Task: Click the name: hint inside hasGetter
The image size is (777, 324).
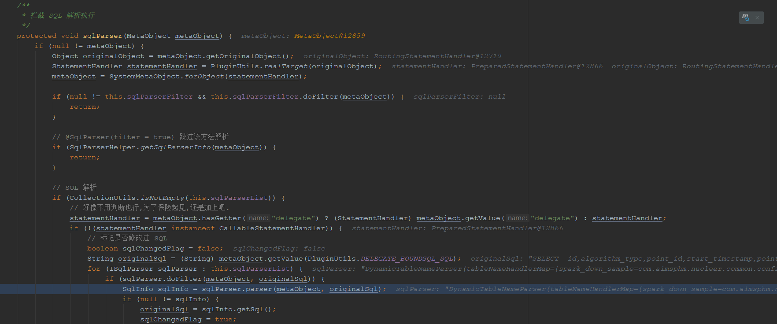Action: coord(258,218)
